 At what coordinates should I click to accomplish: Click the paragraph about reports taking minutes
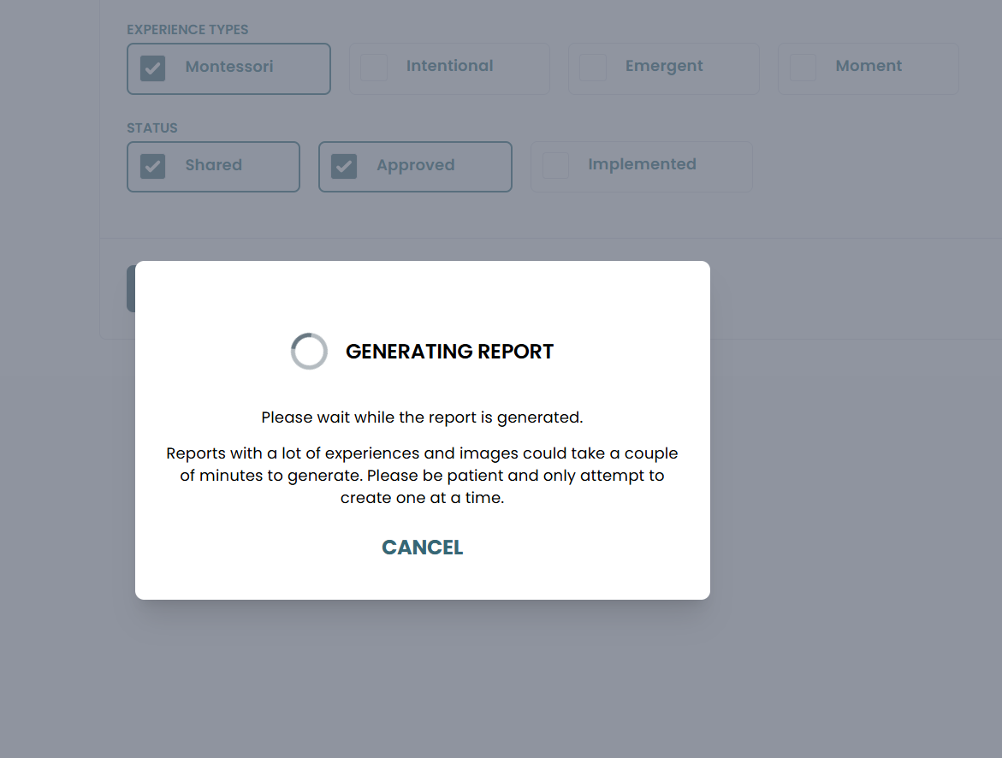pyautogui.click(x=422, y=475)
